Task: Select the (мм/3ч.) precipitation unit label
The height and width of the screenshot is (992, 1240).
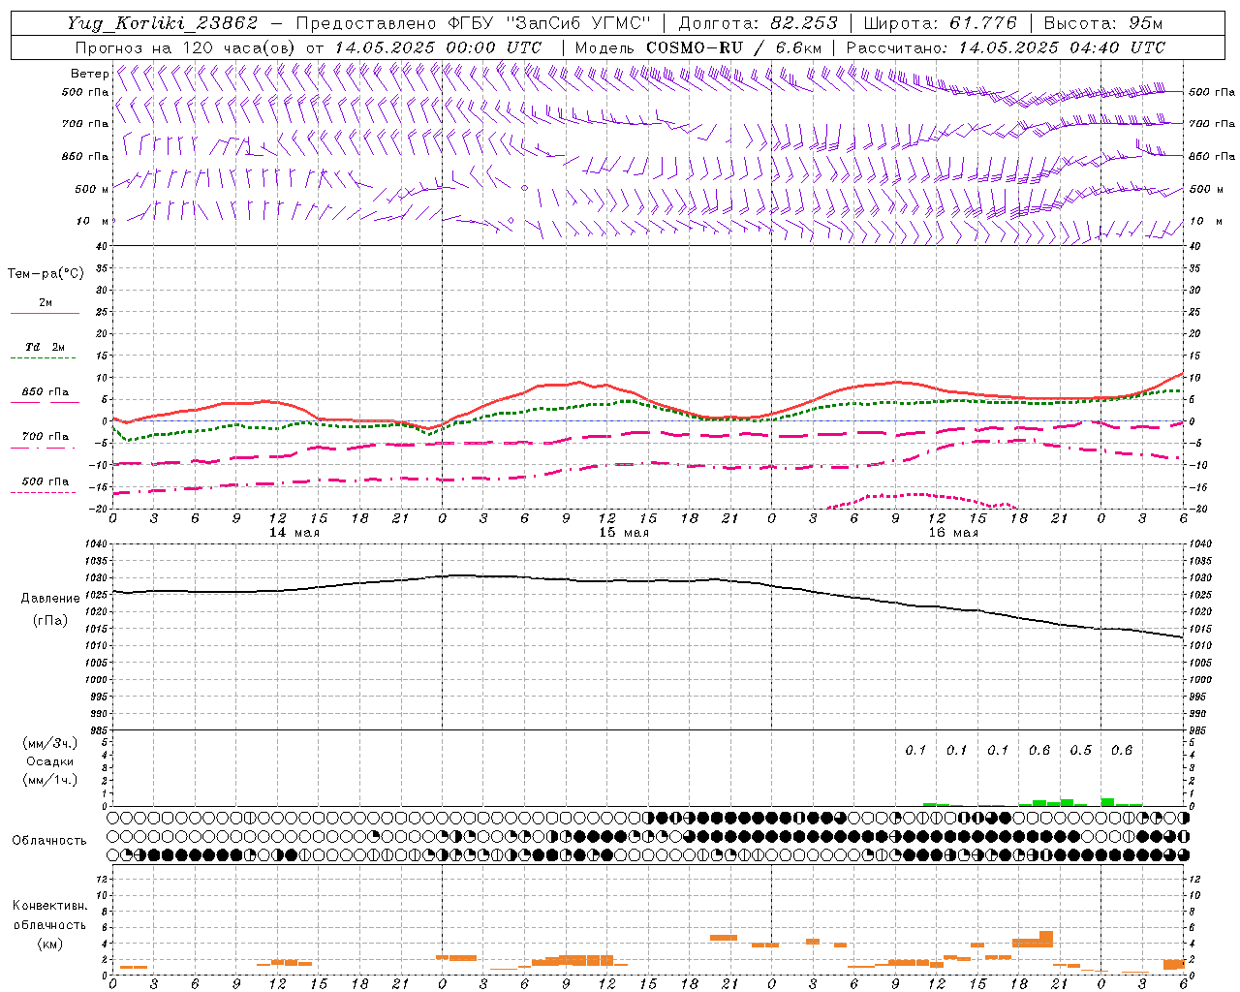Action: click(x=49, y=743)
